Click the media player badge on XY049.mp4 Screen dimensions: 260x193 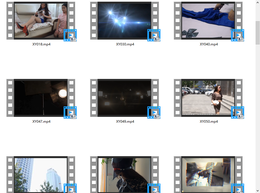coord(154,112)
